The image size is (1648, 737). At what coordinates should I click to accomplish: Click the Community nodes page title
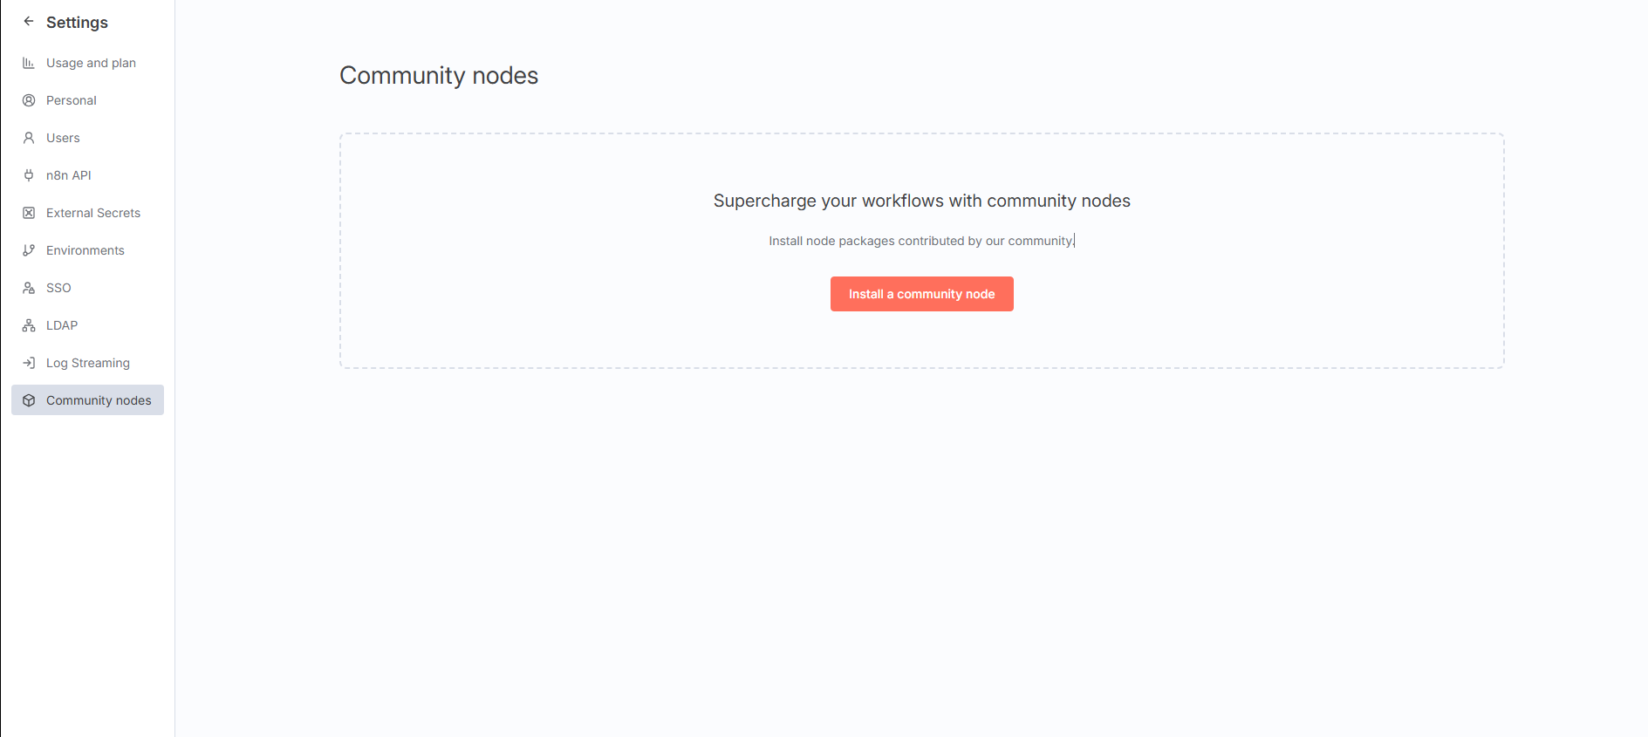439,76
